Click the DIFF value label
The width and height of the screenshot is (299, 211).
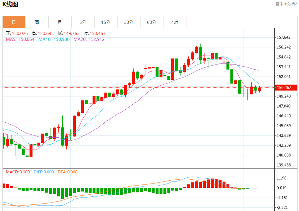pos(44,172)
